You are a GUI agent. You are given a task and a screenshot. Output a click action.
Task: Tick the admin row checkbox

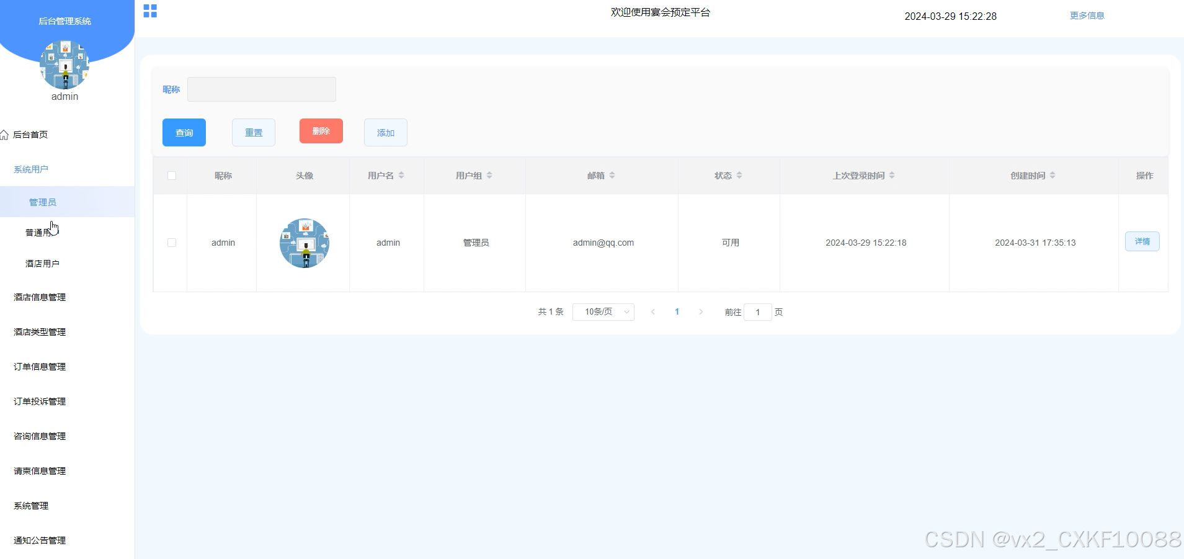click(x=172, y=243)
